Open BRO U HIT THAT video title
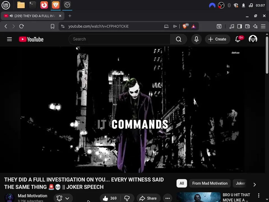The image size is (269, 202). click(236, 197)
